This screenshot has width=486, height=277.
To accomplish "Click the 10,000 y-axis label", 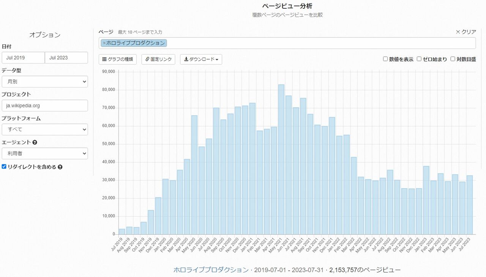I will [x=109, y=216].
